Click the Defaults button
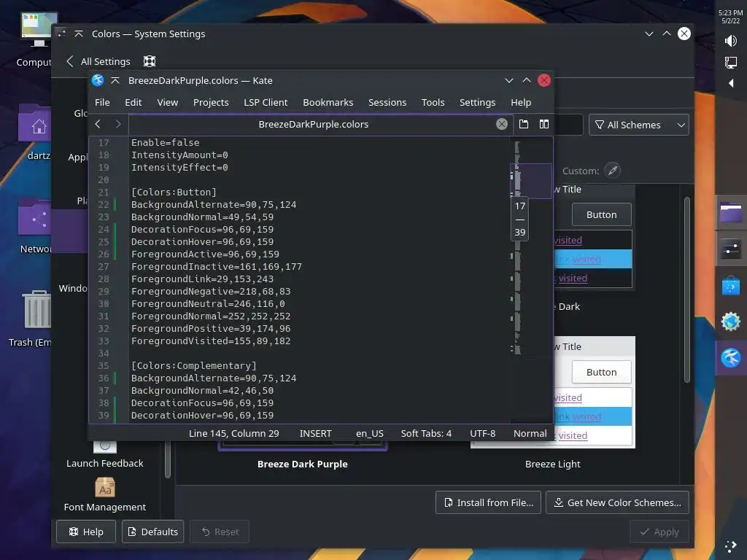 [x=152, y=532]
